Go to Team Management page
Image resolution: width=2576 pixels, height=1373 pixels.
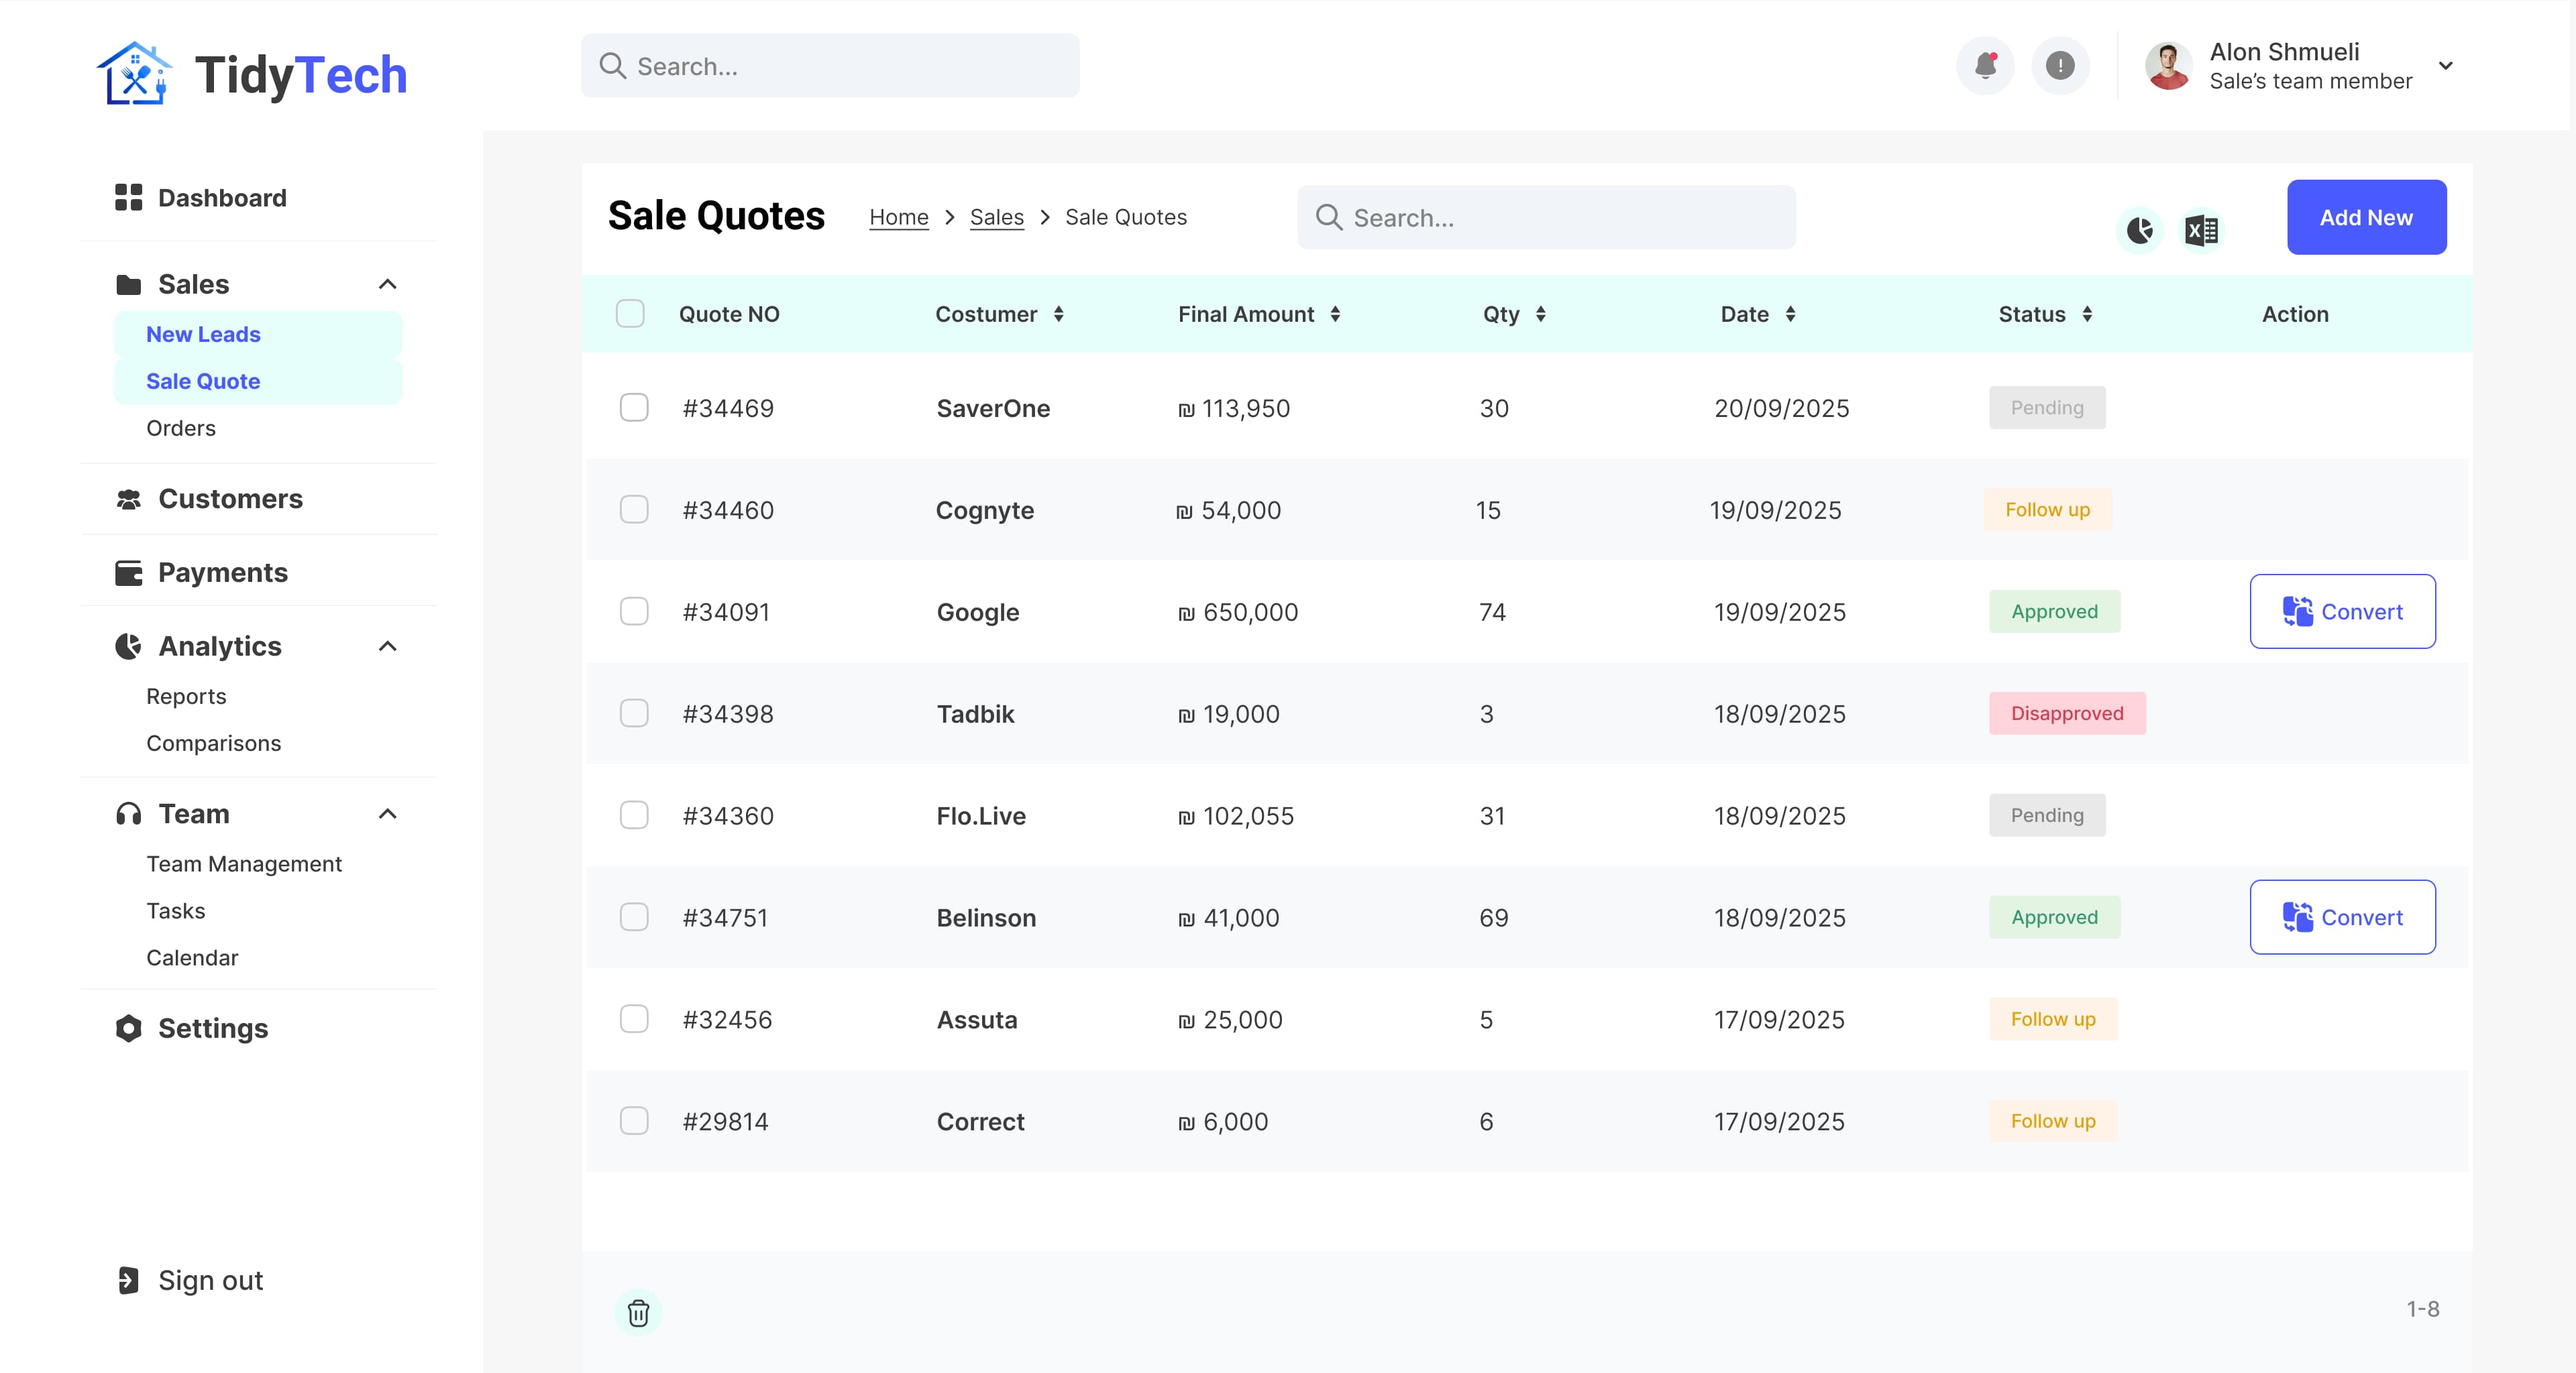244,863
